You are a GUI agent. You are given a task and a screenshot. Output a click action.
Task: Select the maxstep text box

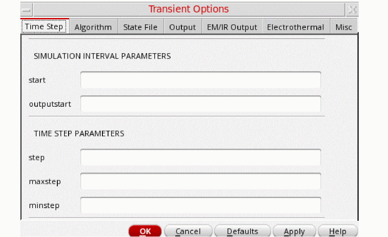click(201, 182)
